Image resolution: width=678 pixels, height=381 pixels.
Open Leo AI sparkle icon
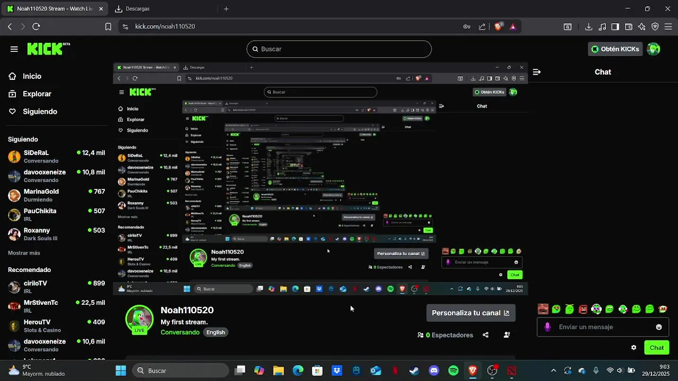(642, 26)
